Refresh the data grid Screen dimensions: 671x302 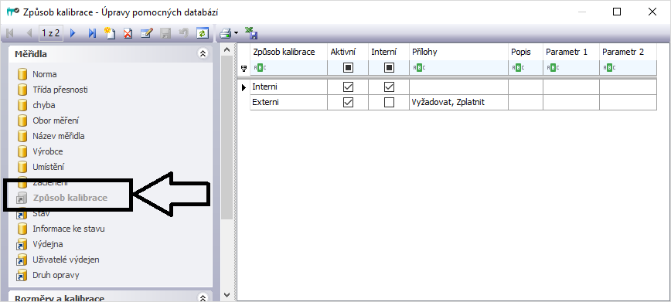pos(202,33)
